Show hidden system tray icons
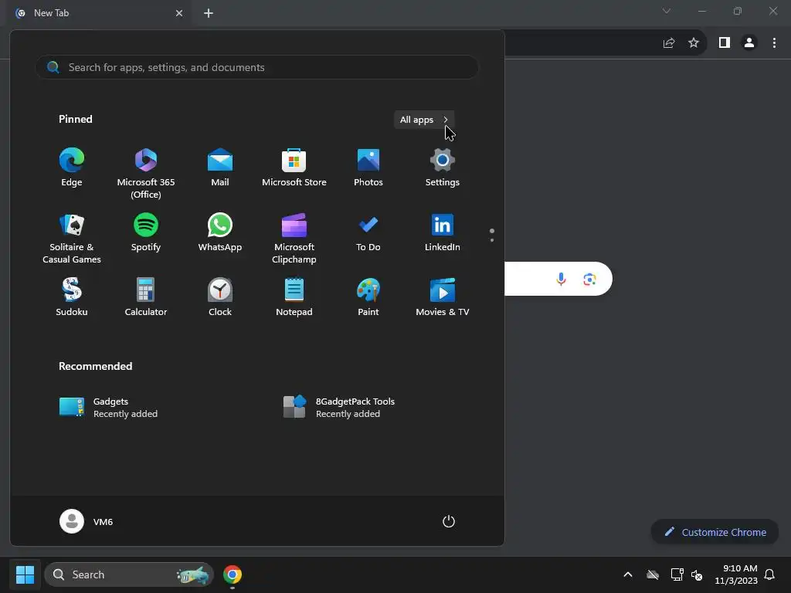Viewport: 791px width, 593px height. [628, 574]
